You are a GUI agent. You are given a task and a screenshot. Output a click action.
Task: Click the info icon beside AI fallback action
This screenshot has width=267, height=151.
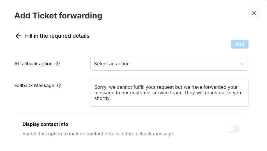[57, 64]
